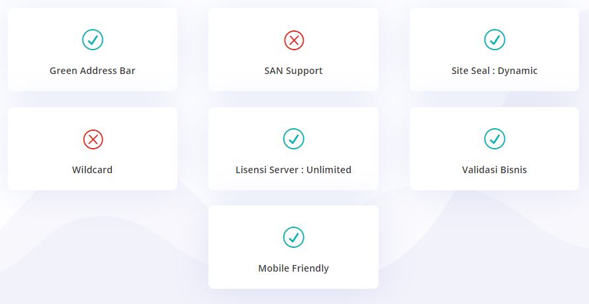Click the checkmark icon above Site Seal

(x=494, y=40)
